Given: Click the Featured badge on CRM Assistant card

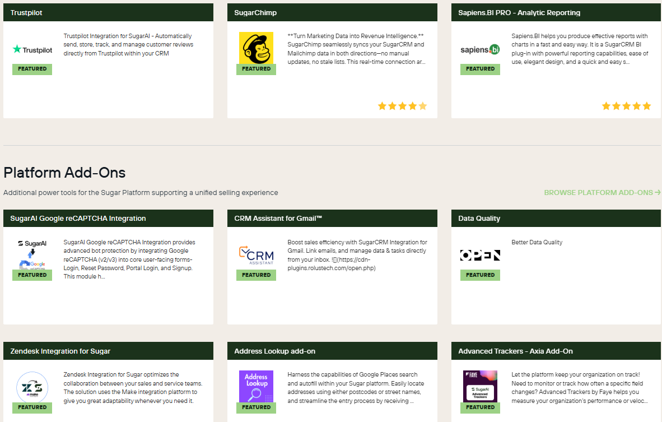Looking at the screenshot, I should tap(256, 275).
